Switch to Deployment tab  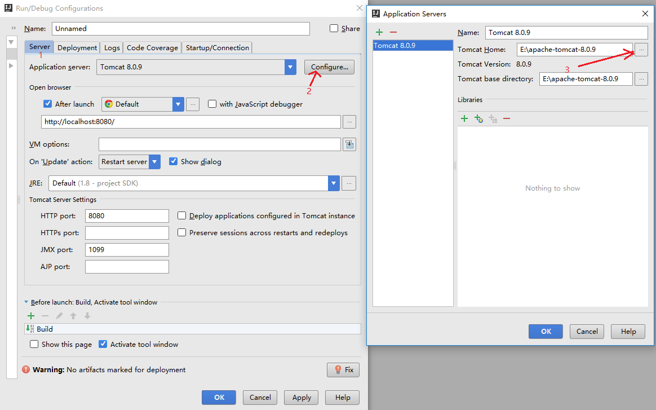pyautogui.click(x=77, y=48)
